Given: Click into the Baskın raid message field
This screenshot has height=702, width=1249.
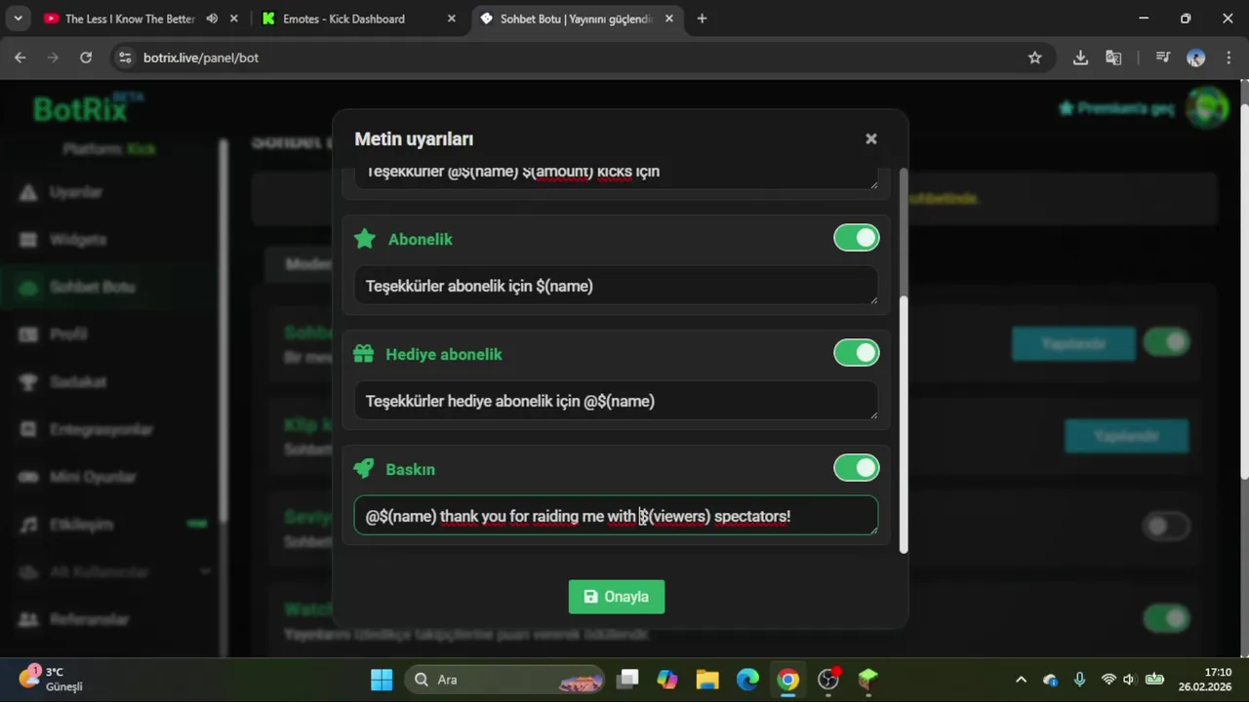Looking at the screenshot, I should pyautogui.click(x=616, y=516).
